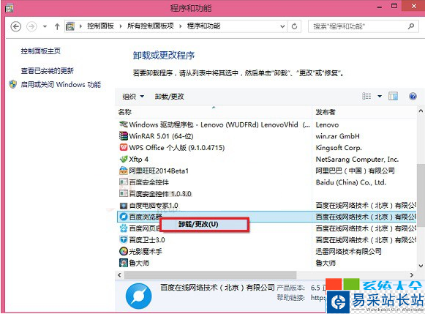Click the 百度卫士3.0 shield icon
This screenshot has height=314, width=425.
(x=124, y=239)
